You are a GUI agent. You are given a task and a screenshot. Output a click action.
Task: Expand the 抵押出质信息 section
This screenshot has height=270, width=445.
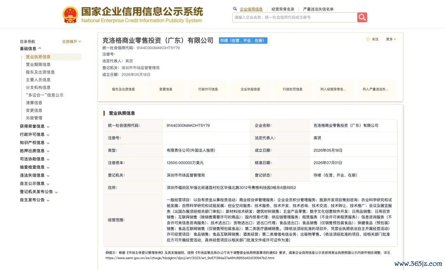35,151
